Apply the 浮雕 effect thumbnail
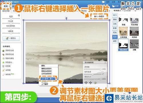 point(134,44)
